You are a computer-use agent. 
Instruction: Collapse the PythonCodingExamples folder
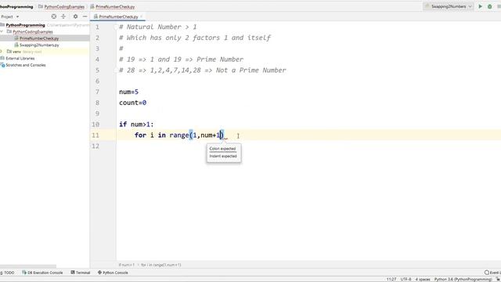[x=2, y=31]
